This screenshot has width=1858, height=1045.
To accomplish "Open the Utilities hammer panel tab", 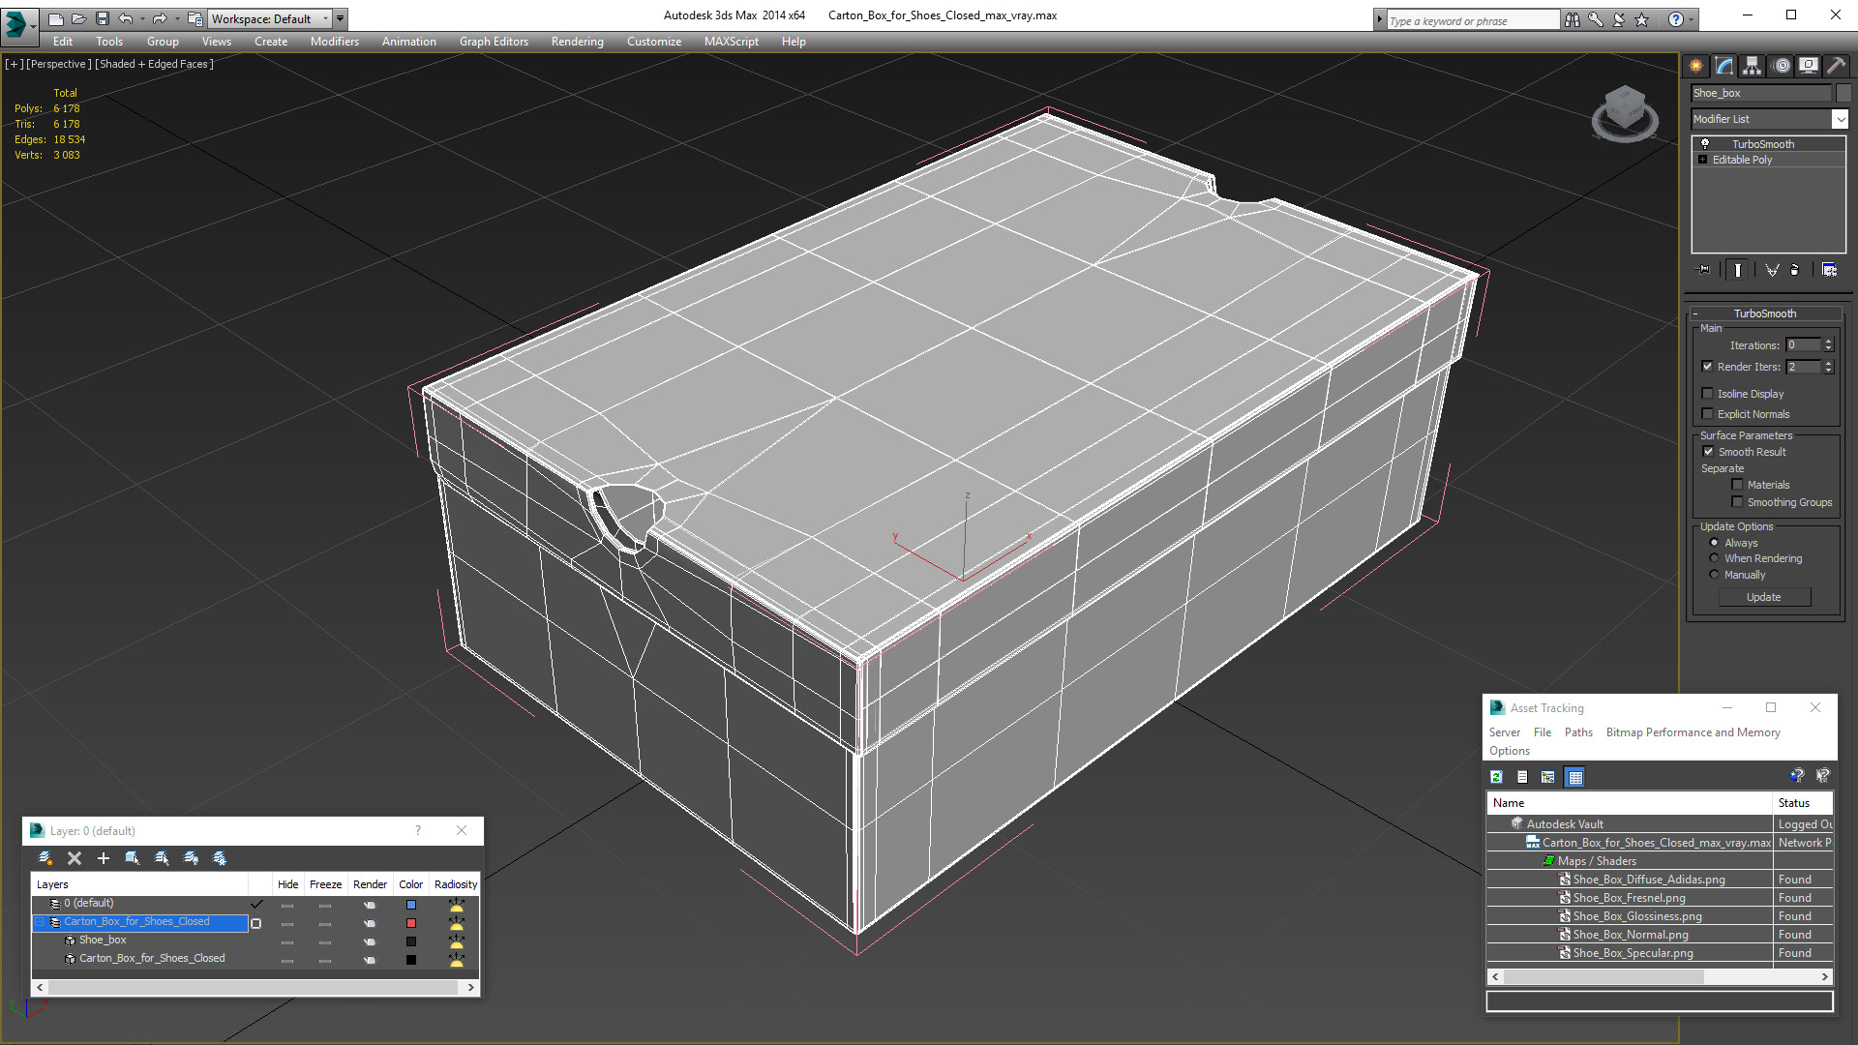I will coord(1836,66).
